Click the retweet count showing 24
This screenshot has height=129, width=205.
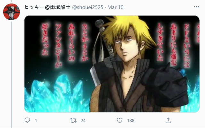click(83, 120)
